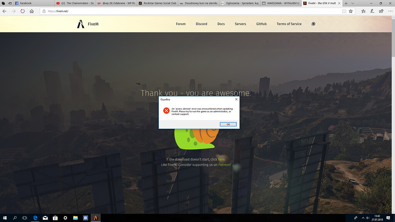Open the Patreon support link
Screen dimensions: 395x222
[x=224, y=165]
